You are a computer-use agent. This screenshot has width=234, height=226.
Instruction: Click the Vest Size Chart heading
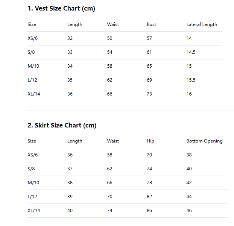coord(61,9)
